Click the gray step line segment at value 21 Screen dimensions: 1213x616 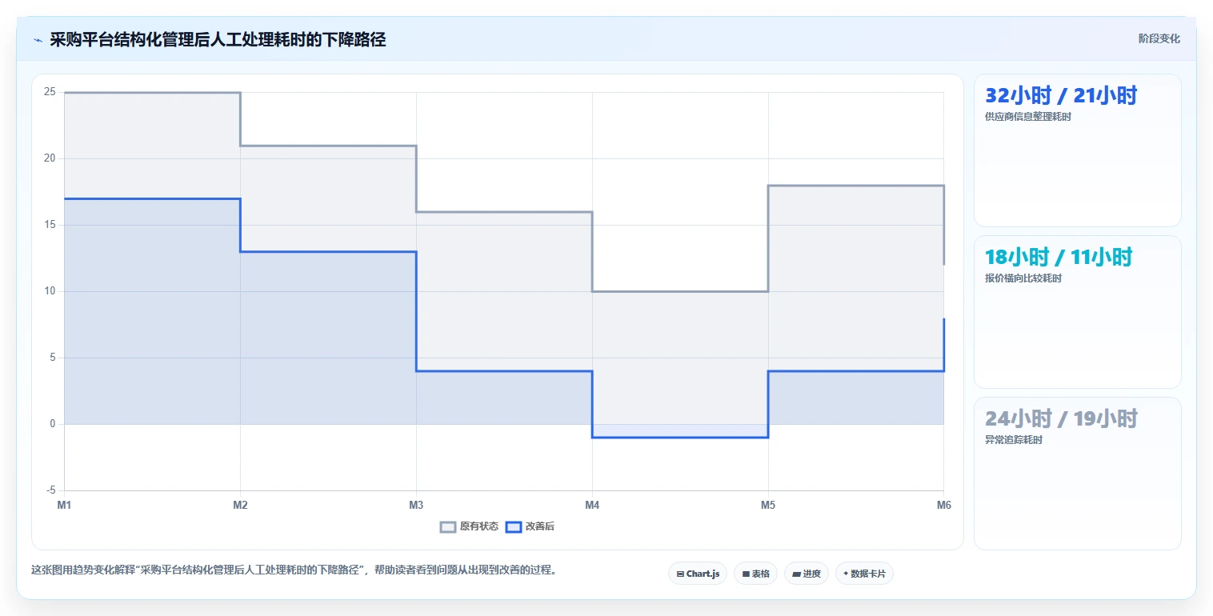328,146
